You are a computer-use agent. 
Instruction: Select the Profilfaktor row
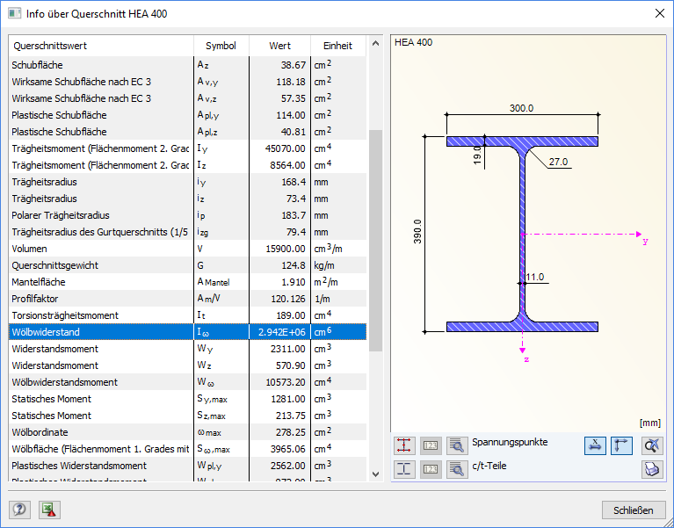tap(187, 299)
